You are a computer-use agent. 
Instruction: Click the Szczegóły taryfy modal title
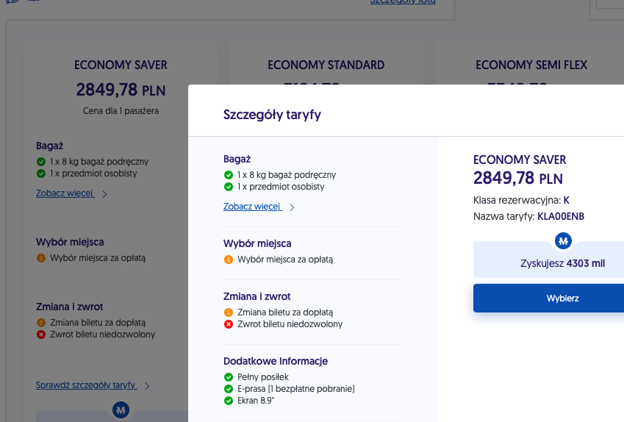[x=272, y=115]
